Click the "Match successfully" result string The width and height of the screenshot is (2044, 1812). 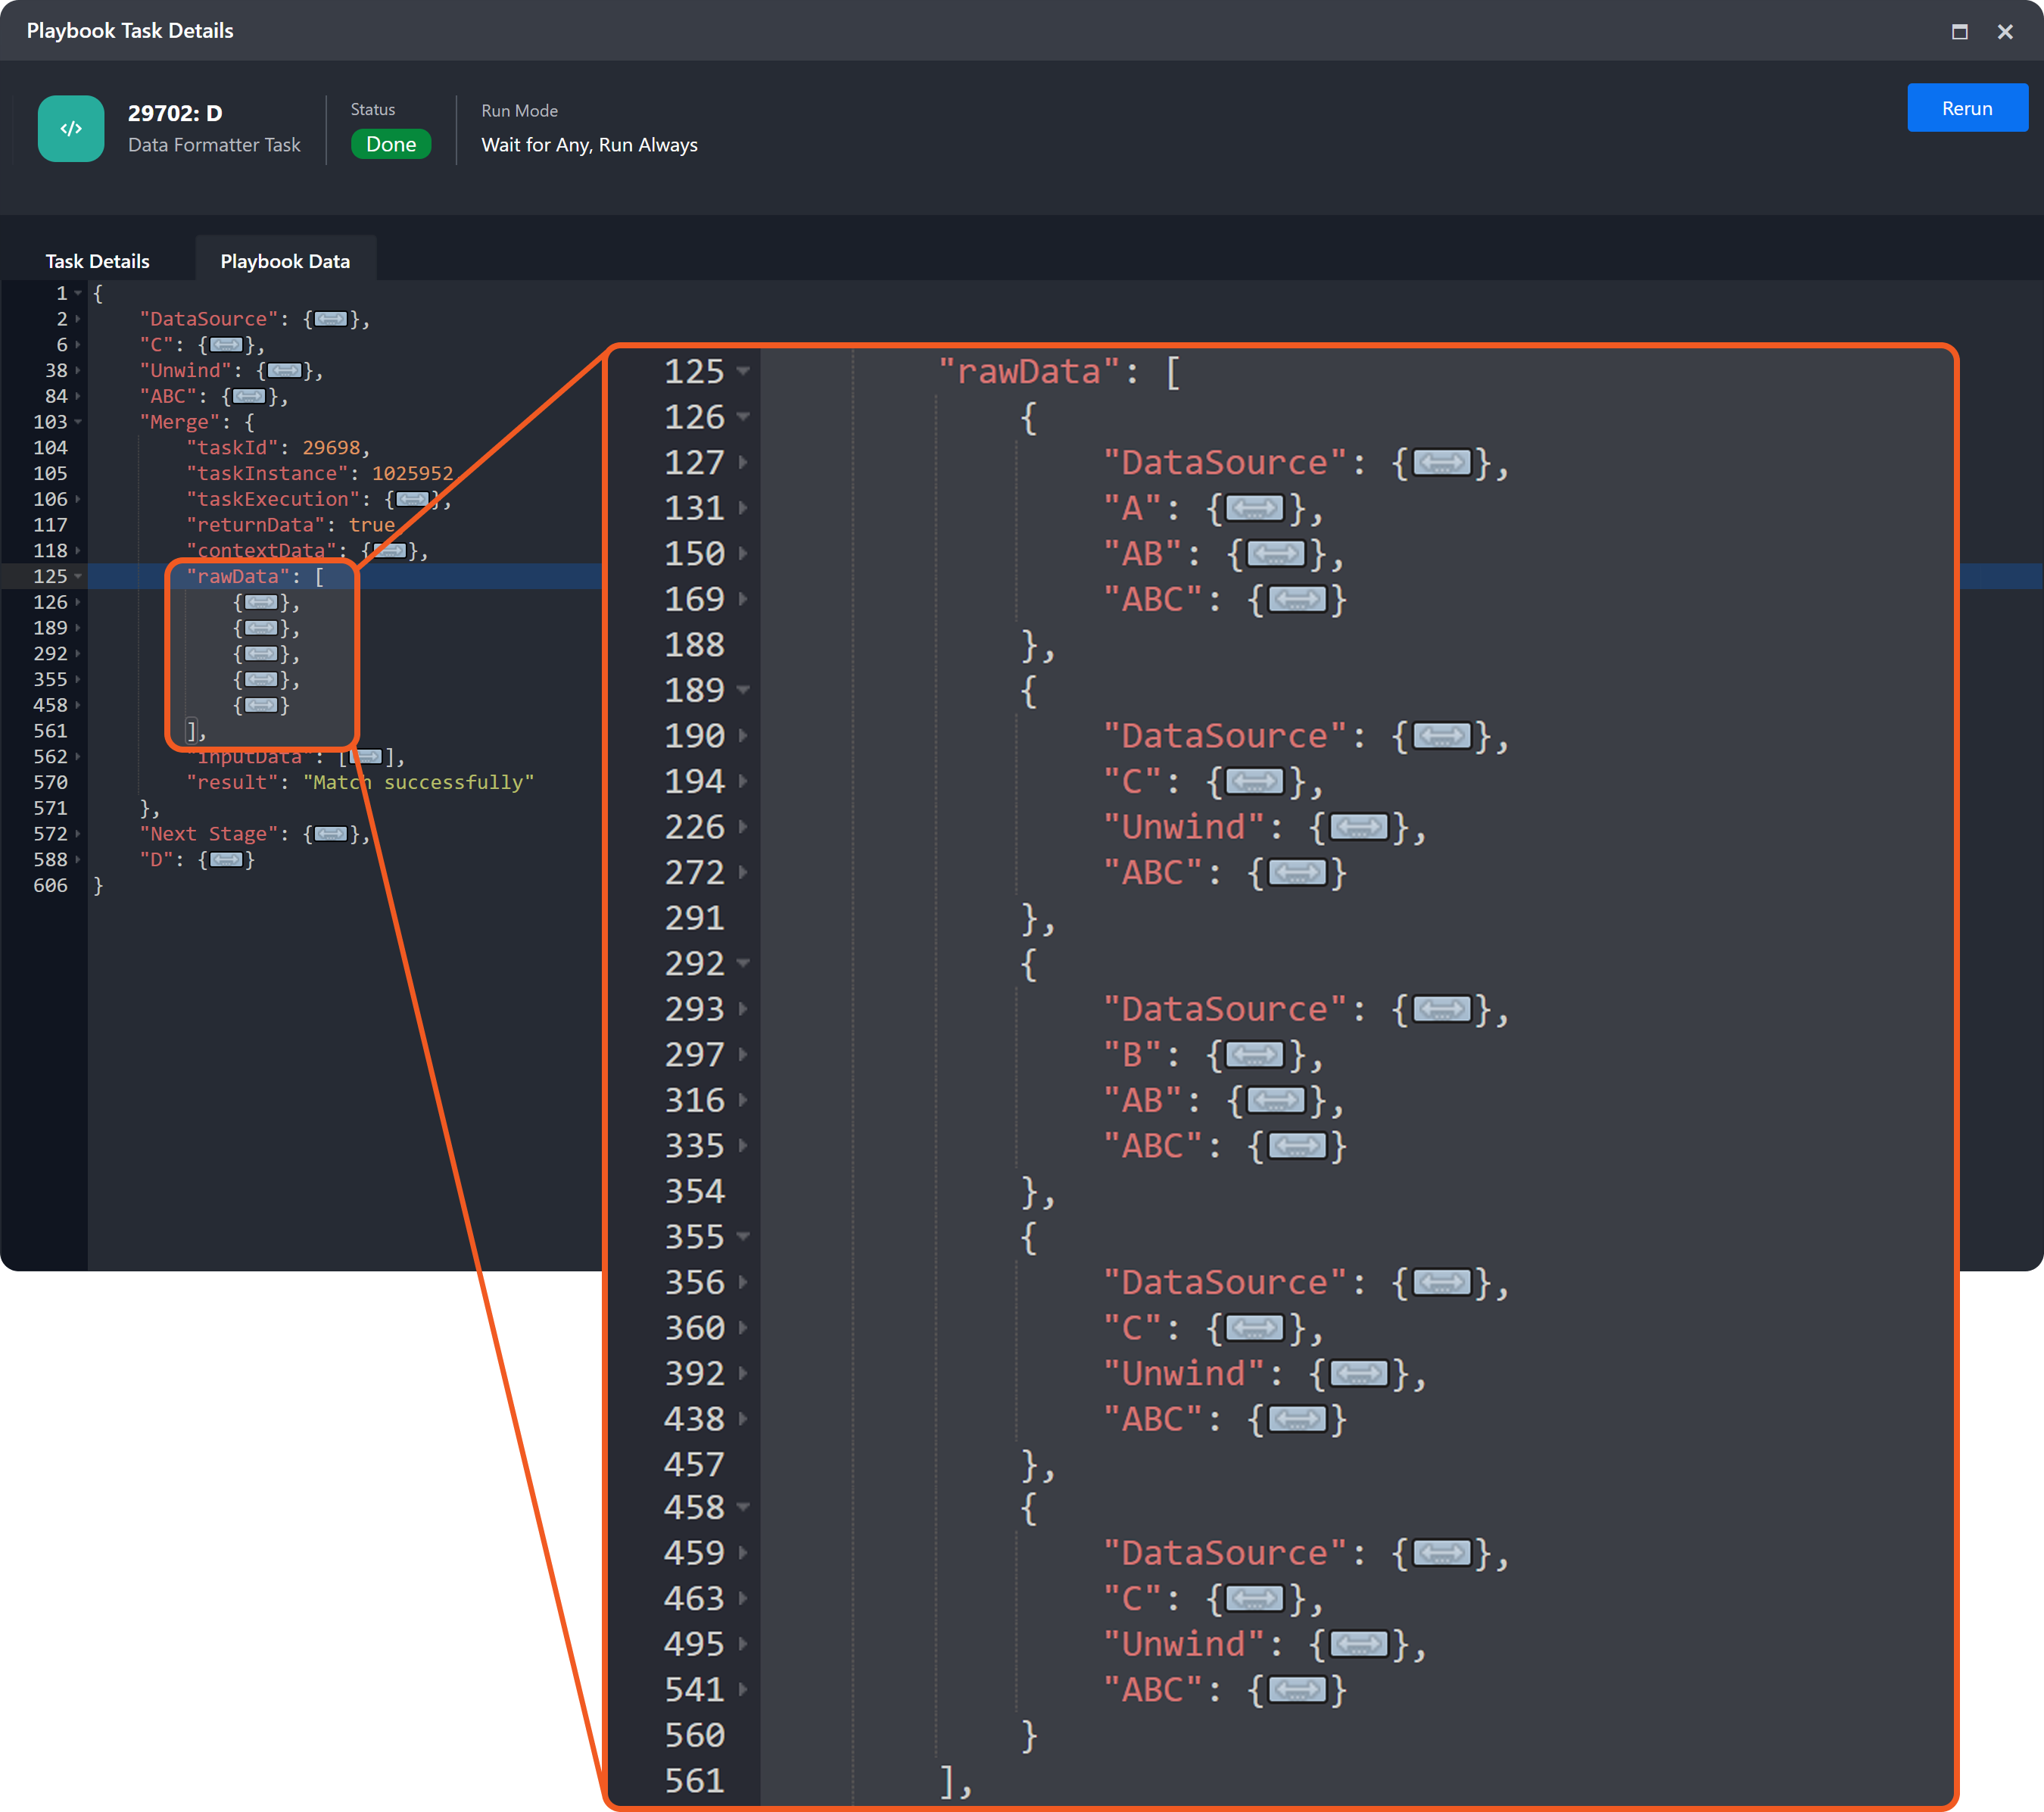tap(418, 783)
